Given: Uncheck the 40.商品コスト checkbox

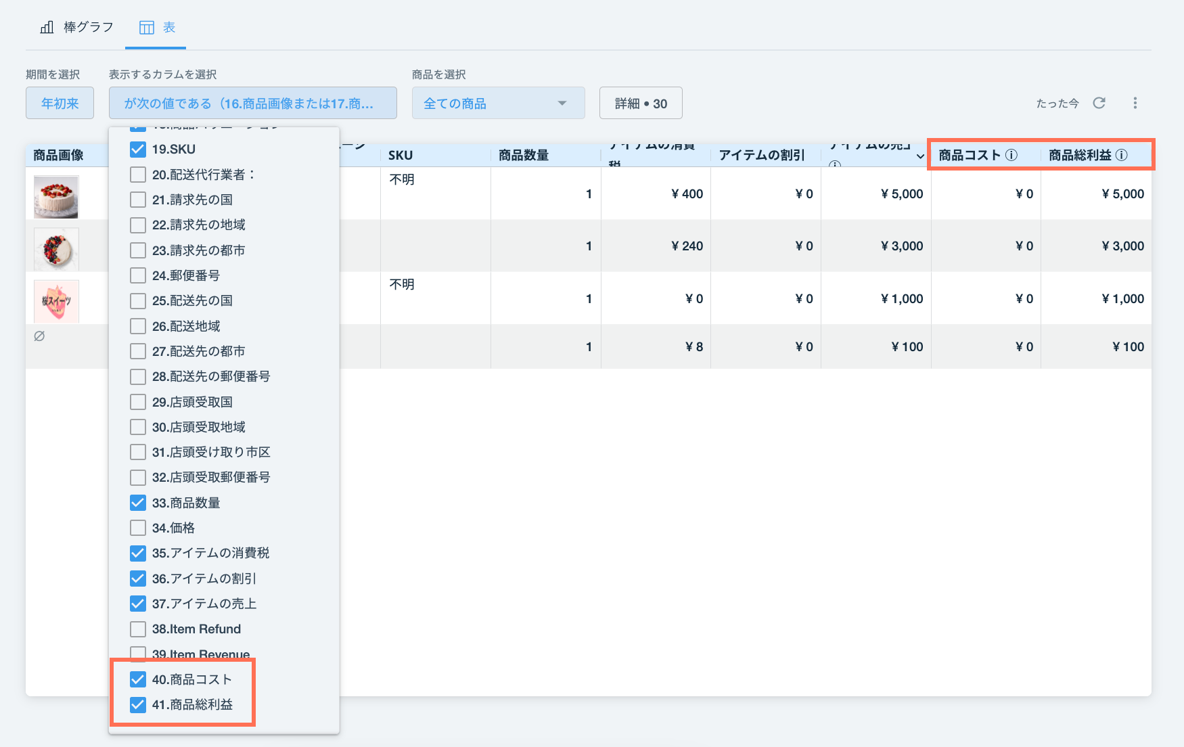Looking at the screenshot, I should click(139, 679).
